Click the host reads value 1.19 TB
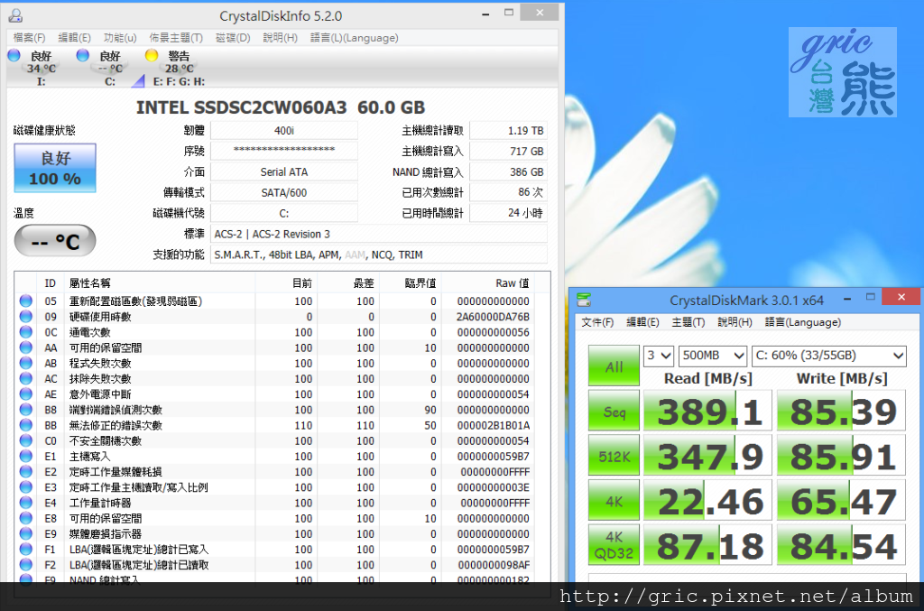The height and width of the screenshot is (611, 924). click(509, 131)
